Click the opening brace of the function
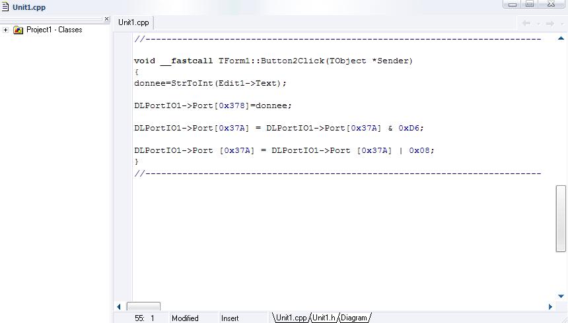The width and height of the screenshot is (568, 323). [137, 72]
